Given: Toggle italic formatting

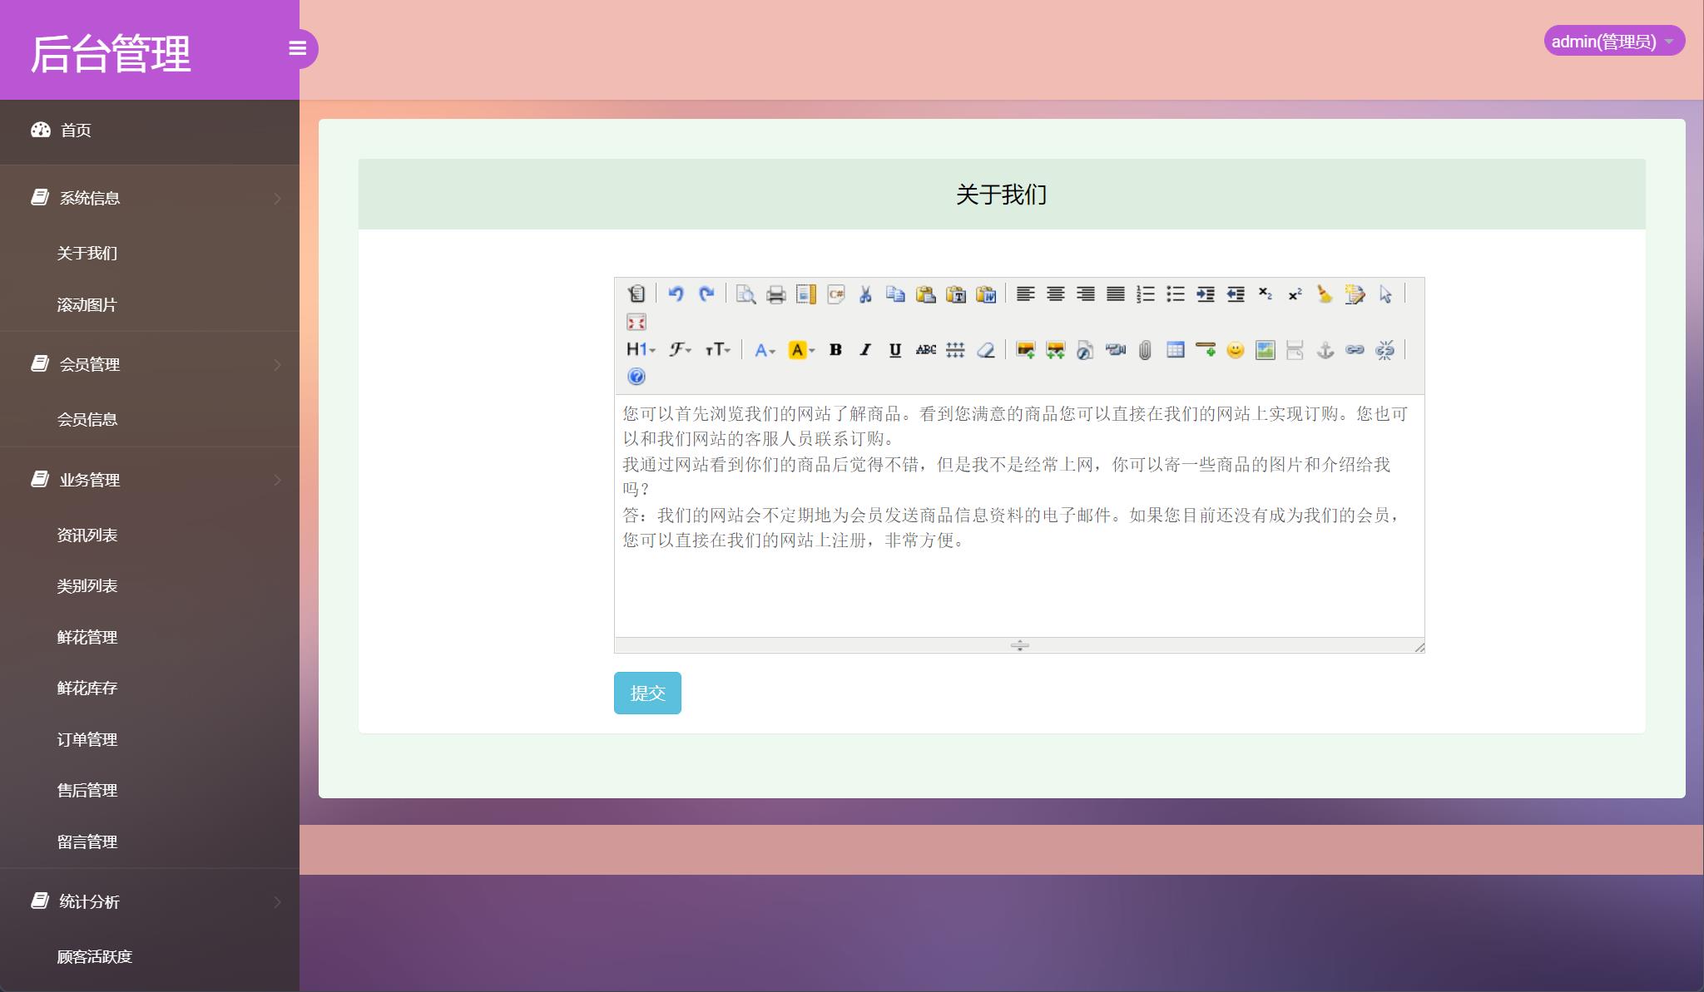Looking at the screenshot, I should pos(865,350).
